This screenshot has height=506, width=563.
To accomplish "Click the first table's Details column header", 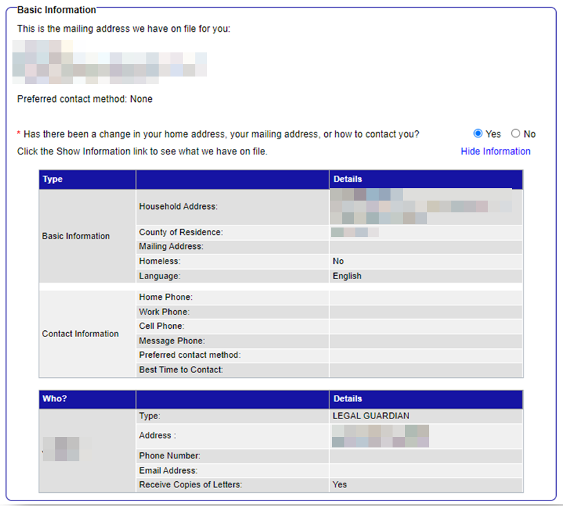I will pos(348,179).
